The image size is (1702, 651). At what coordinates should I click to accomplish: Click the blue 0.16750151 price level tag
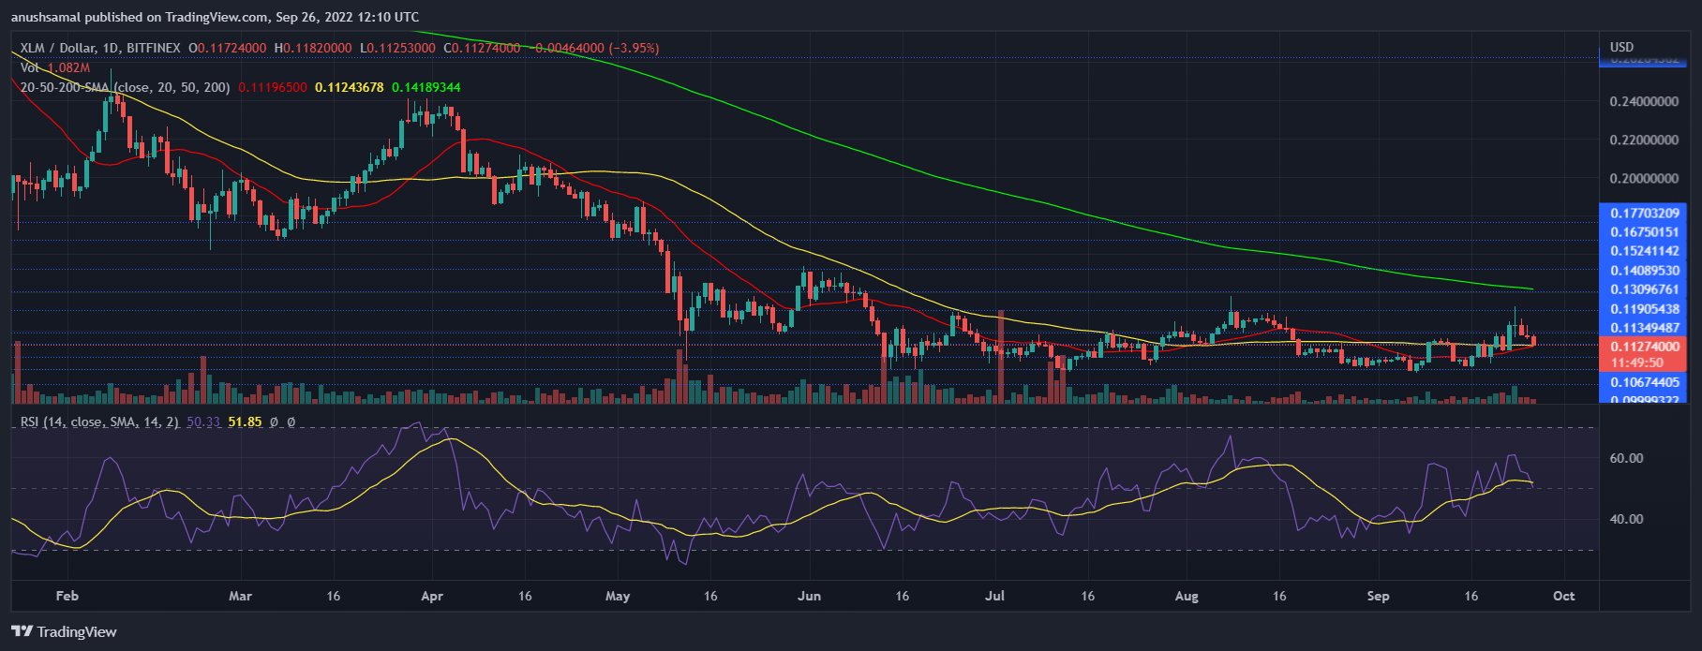(x=1644, y=232)
